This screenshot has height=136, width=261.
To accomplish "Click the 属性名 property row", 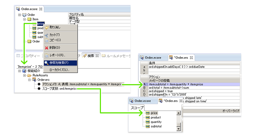I will [99, 18].
